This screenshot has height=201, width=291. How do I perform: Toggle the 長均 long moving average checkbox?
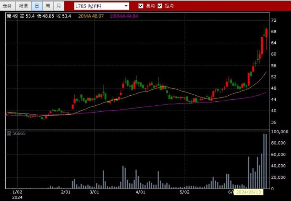coord(141,6)
